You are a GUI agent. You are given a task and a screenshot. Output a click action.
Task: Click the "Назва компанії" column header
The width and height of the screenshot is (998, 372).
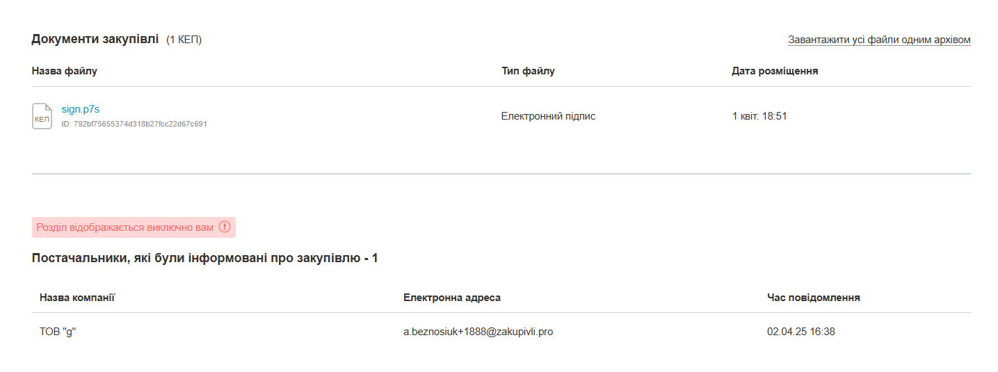(77, 298)
